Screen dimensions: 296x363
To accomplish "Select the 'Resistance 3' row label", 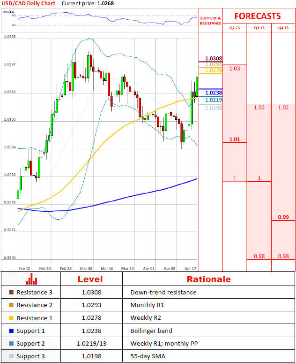I will (x=34, y=293).
